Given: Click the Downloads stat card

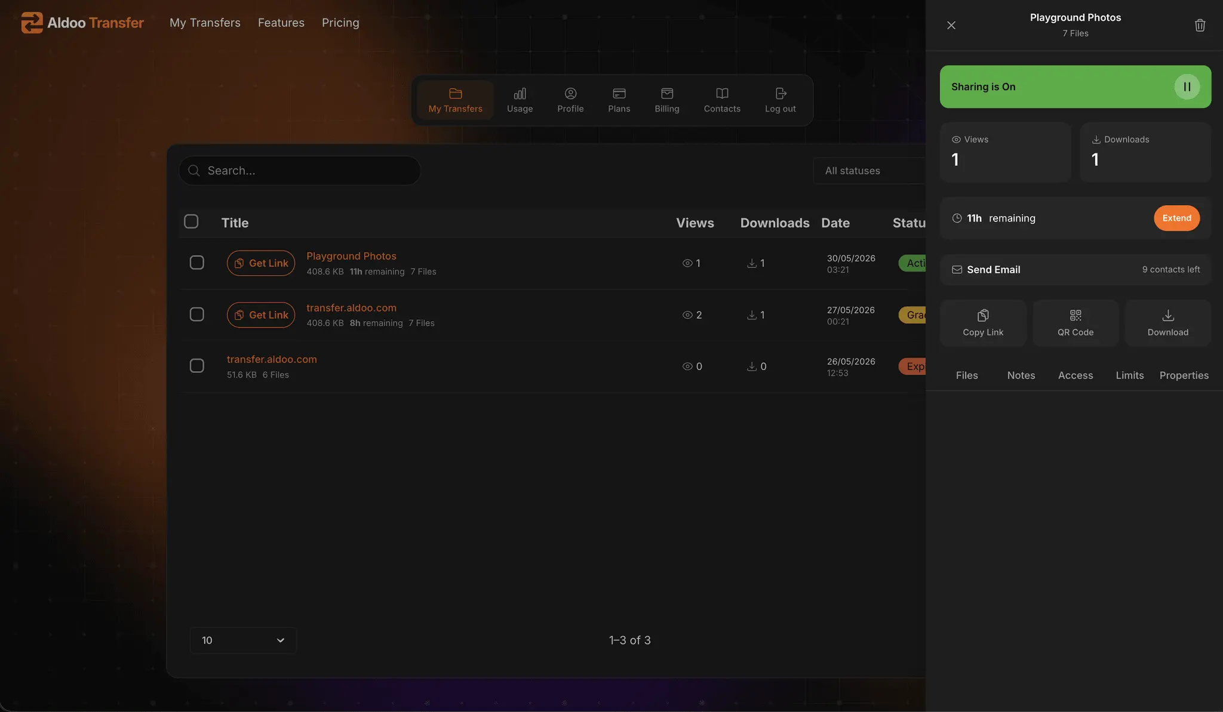Looking at the screenshot, I should tap(1145, 152).
